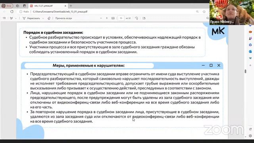Expand the highlight color dropdown
The width and height of the screenshot is (254, 143).
click(16, 18)
